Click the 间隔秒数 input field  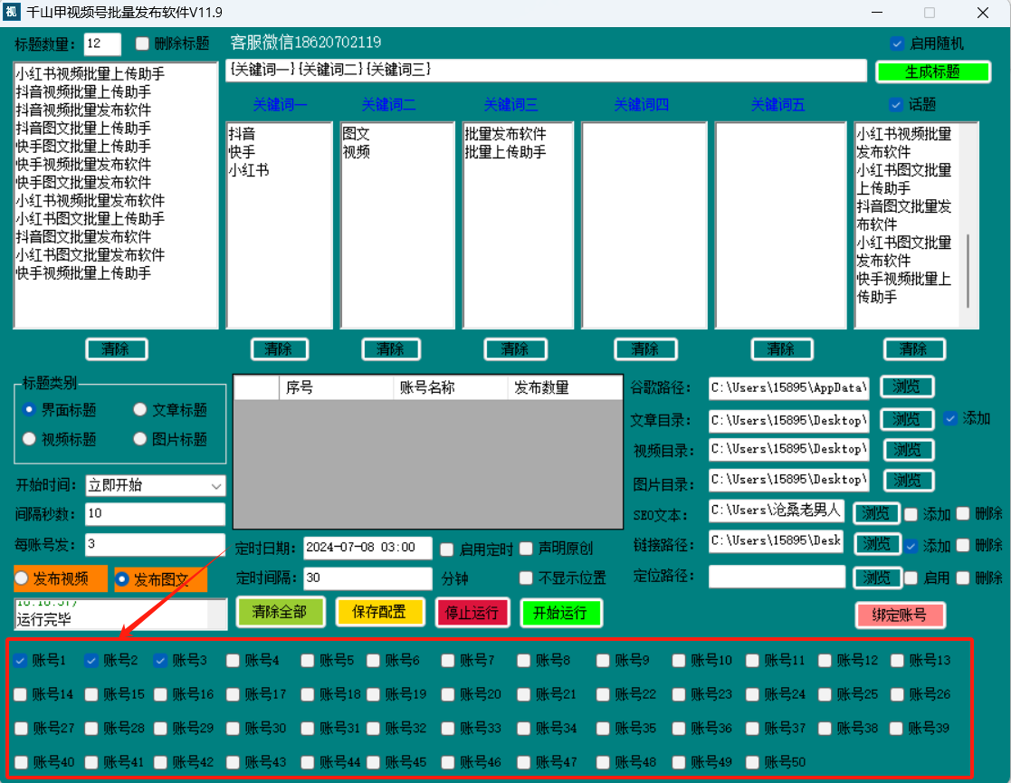pyautogui.click(x=155, y=514)
